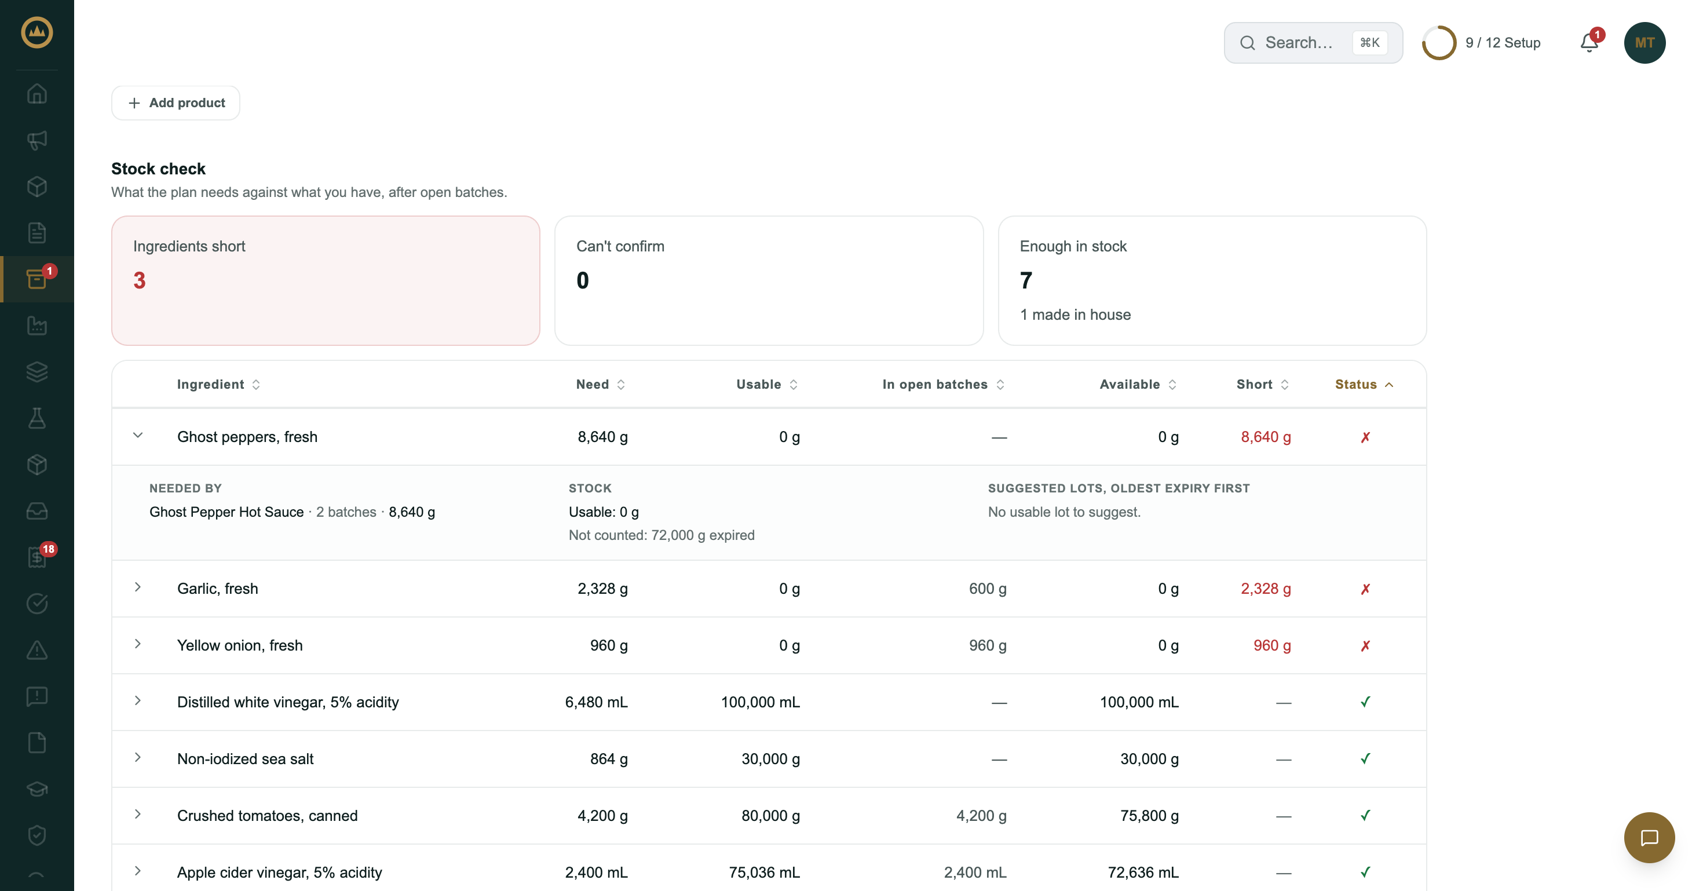Expand the Distilled white vinegar row
1703x891 pixels.
[x=137, y=700]
